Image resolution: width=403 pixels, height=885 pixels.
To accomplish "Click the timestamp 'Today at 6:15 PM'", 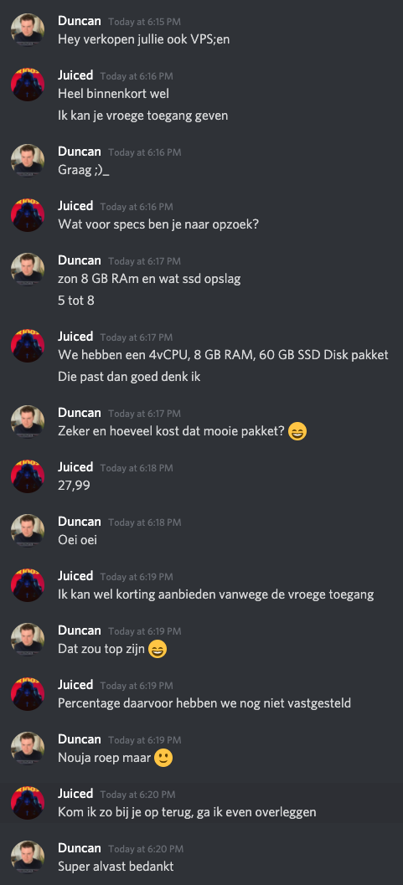I will point(144,22).
